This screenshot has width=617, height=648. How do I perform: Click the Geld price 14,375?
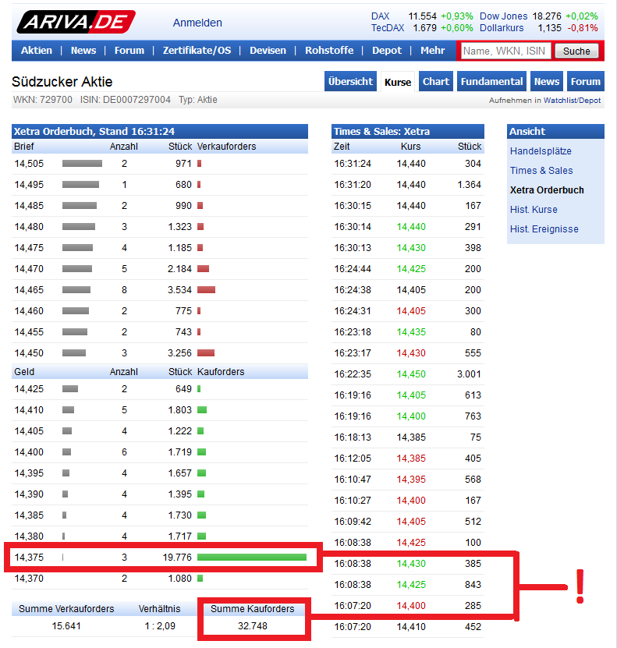click(x=29, y=558)
